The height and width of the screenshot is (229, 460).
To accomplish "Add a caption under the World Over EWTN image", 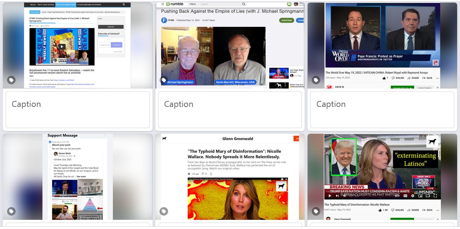I will 382,110.
